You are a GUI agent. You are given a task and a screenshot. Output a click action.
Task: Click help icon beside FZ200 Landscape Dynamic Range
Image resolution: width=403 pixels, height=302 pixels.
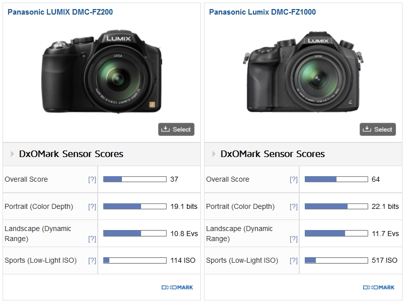pyautogui.click(x=92, y=239)
